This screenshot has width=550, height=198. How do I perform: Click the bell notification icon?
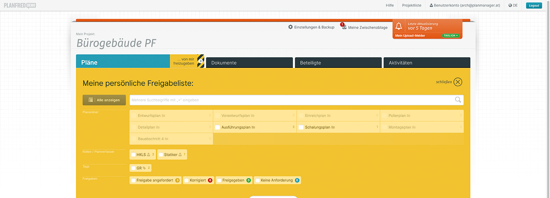(x=399, y=26)
